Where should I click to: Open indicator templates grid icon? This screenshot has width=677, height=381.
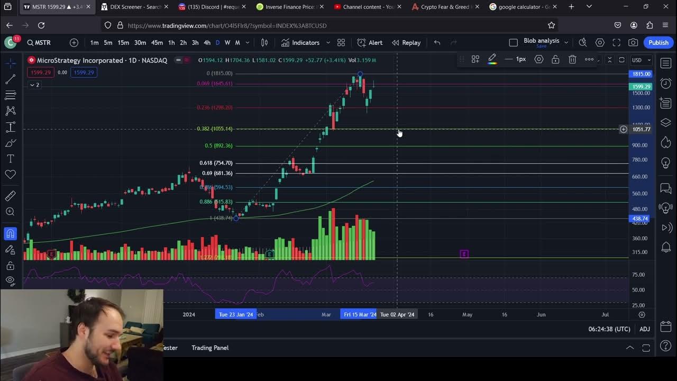pyautogui.click(x=341, y=43)
